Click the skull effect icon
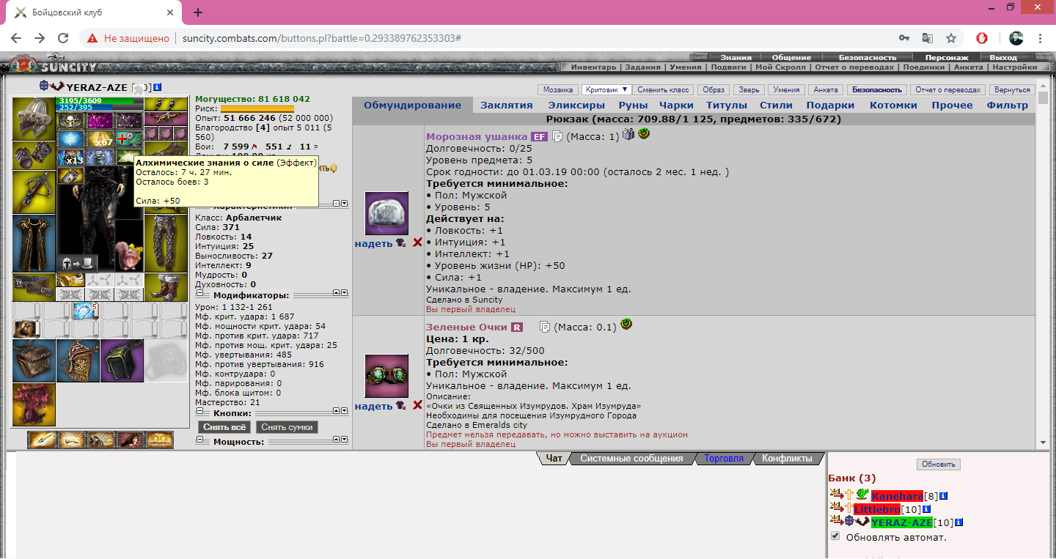 coord(71,121)
